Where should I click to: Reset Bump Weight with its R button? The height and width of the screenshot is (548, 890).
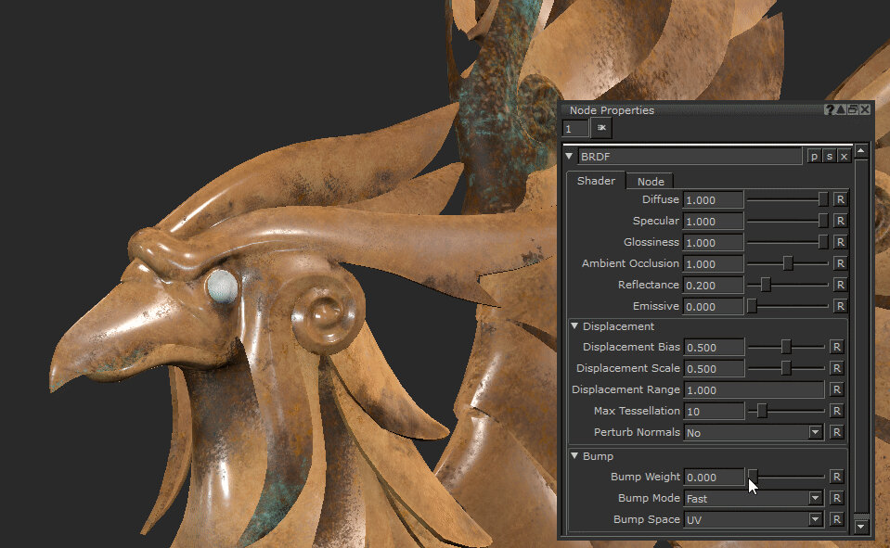point(835,477)
